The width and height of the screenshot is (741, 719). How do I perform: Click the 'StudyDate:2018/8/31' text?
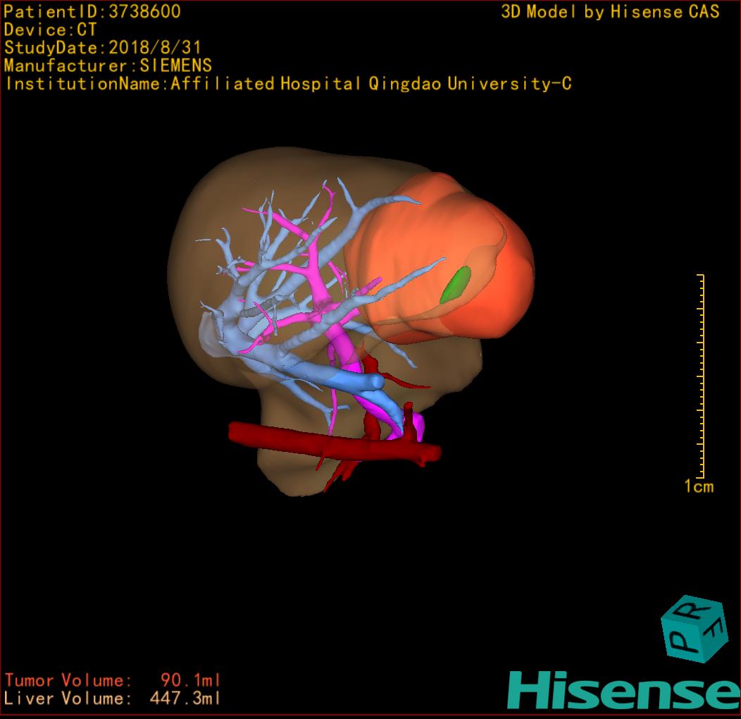pos(103,48)
